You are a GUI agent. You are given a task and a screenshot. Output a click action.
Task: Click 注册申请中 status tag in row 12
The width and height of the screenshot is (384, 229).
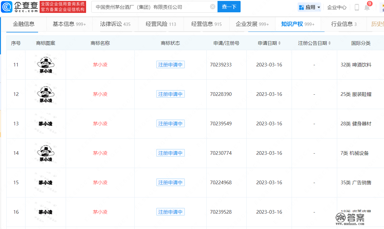170,94
